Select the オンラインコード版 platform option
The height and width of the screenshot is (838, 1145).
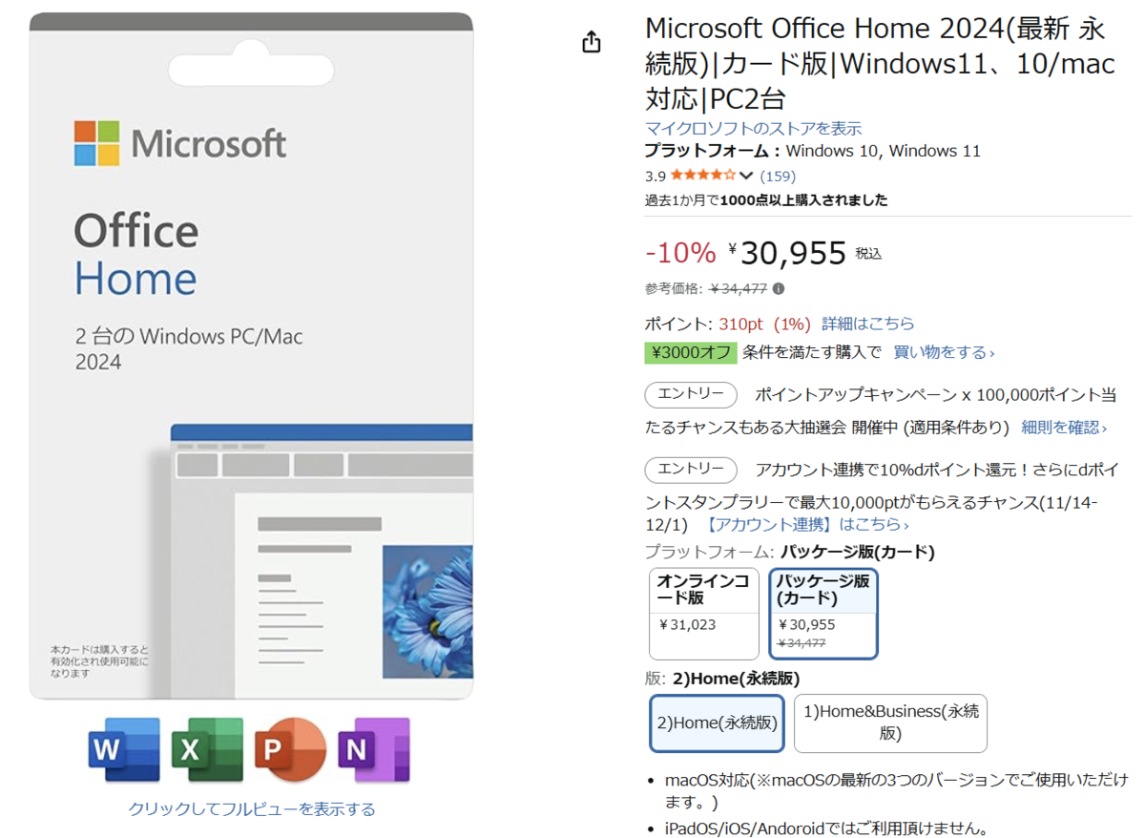[703, 613]
